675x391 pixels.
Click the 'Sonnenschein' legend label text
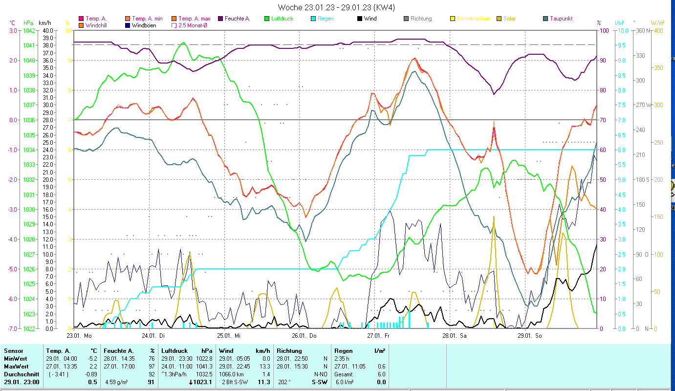(x=473, y=19)
